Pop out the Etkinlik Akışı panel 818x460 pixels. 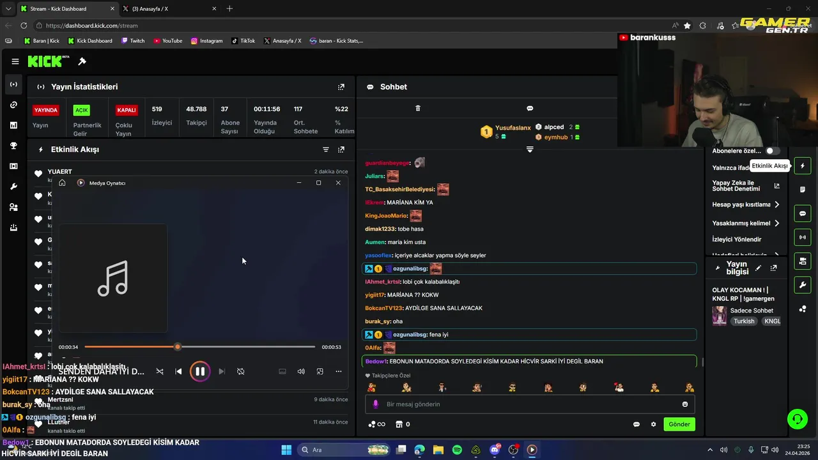pos(341,149)
